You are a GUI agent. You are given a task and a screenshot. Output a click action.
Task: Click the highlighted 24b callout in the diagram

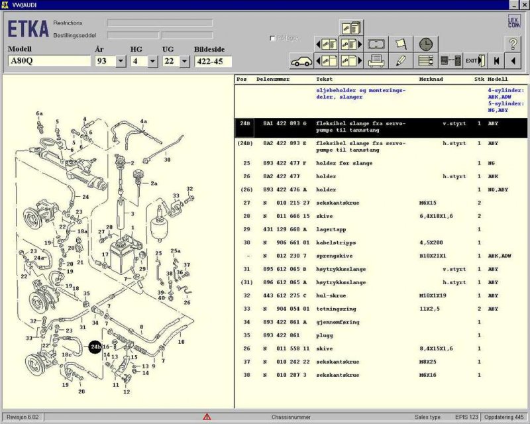point(95,347)
